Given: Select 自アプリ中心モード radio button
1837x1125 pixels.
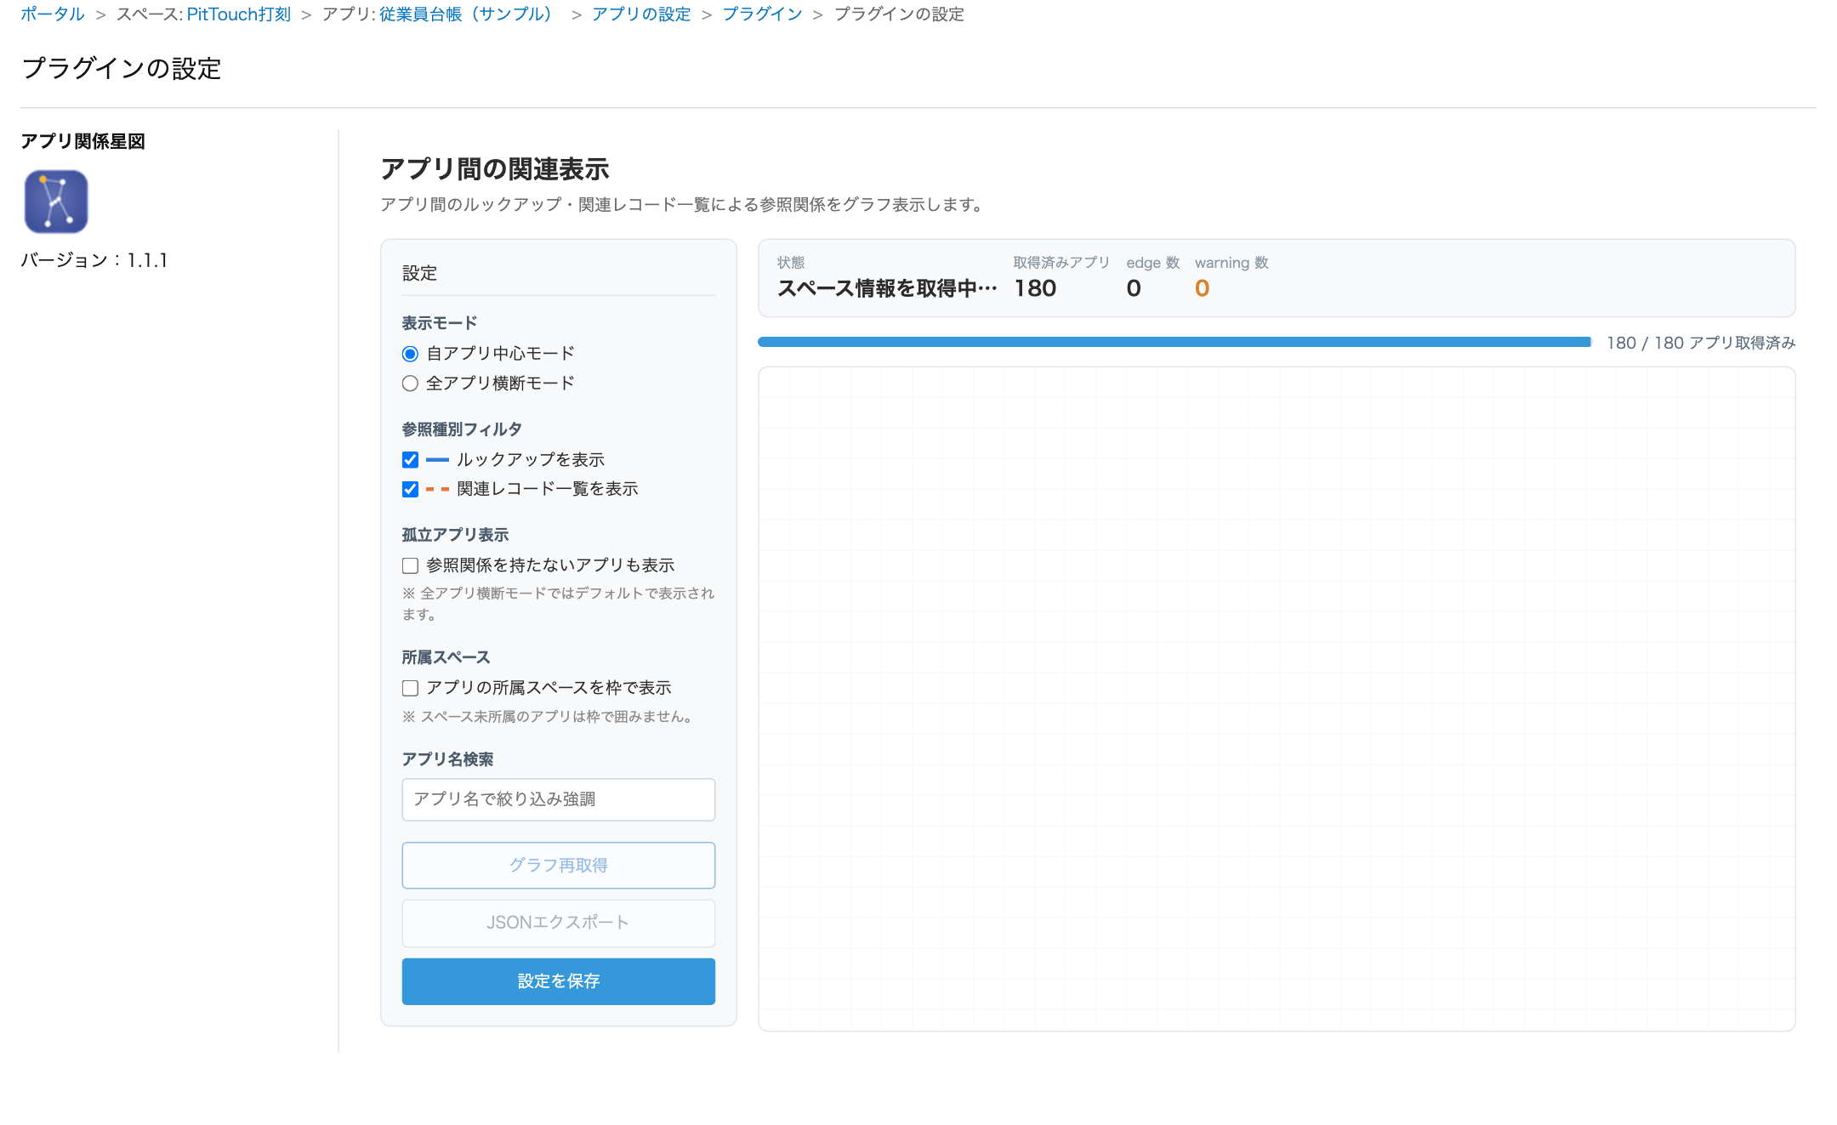Looking at the screenshot, I should coord(410,354).
